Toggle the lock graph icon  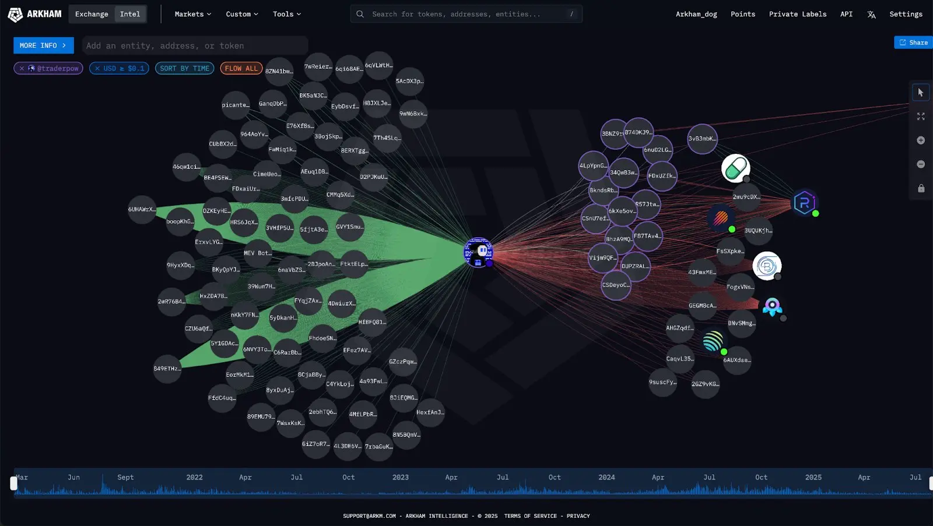(921, 188)
